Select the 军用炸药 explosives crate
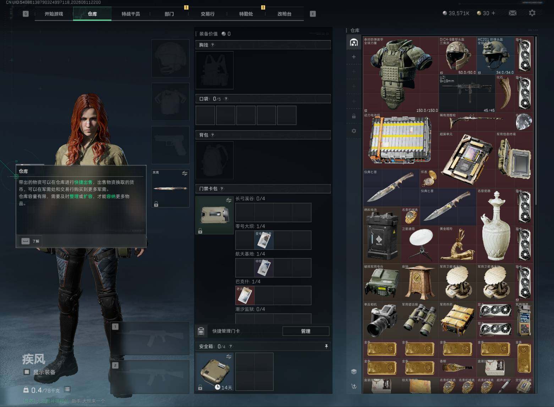The image size is (554, 407). pos(457,320)
